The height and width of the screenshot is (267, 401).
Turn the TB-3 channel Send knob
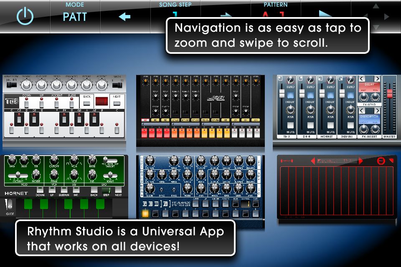290,80
